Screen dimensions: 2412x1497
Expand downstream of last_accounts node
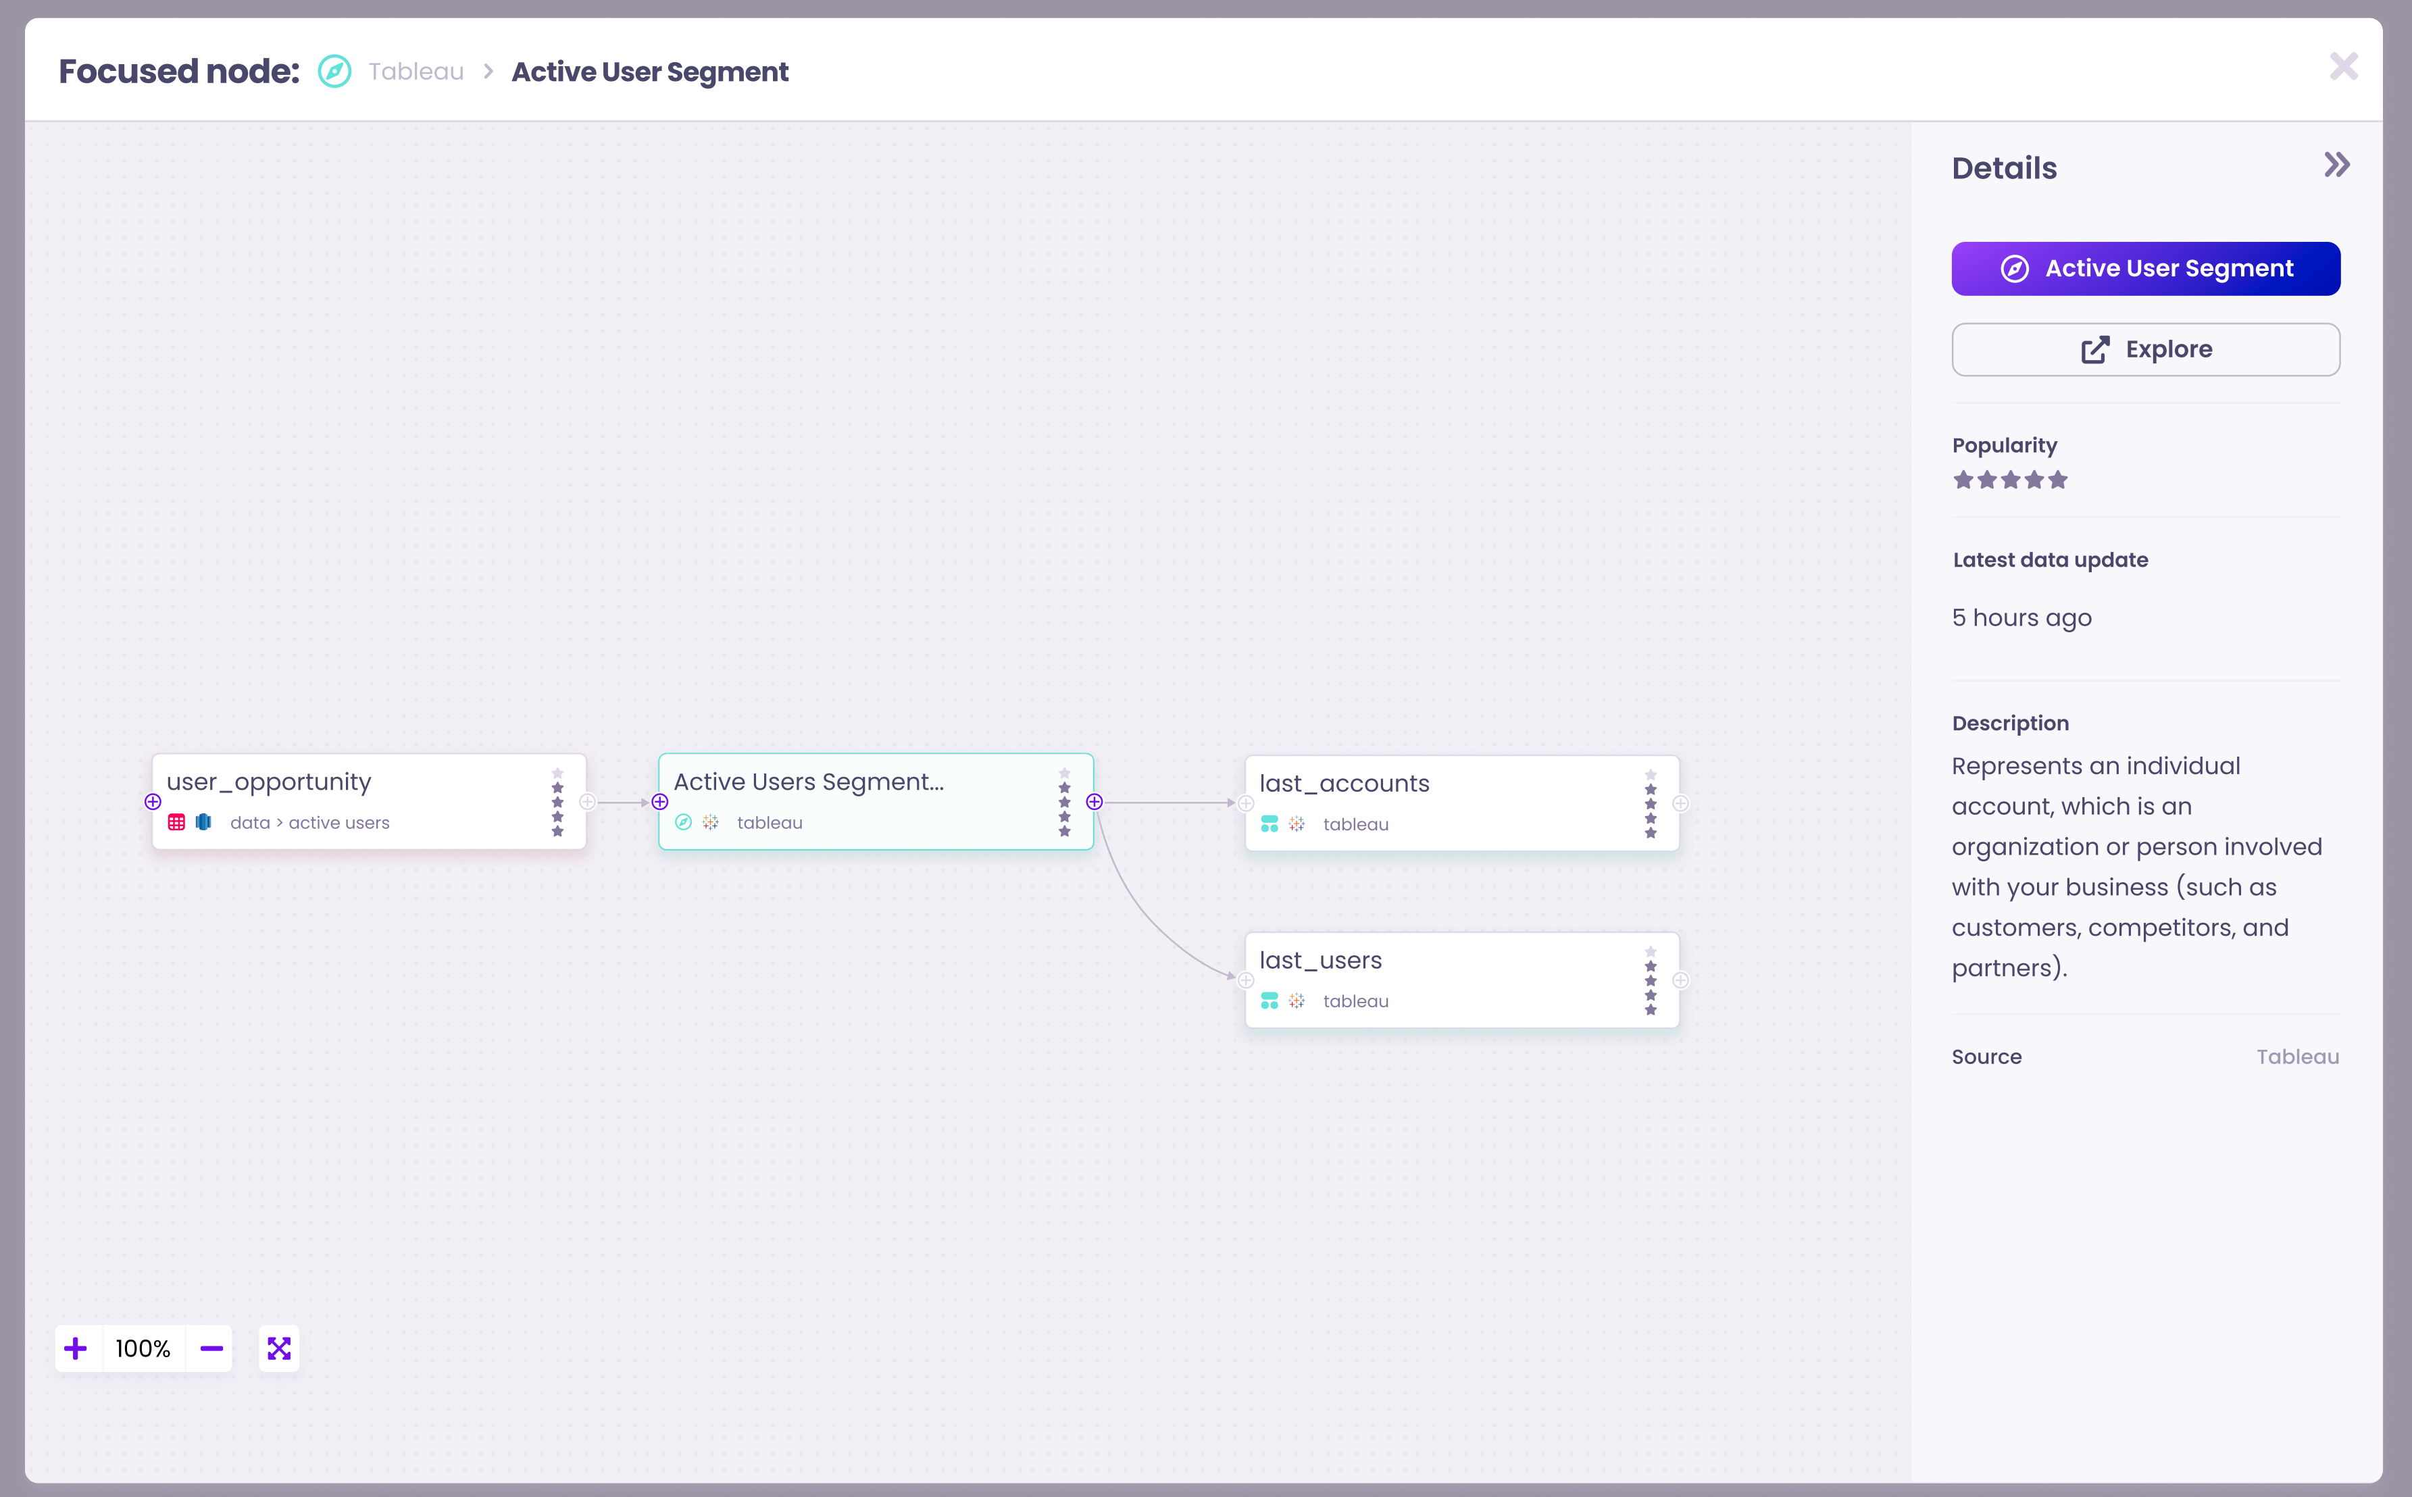click(1680, 804)
